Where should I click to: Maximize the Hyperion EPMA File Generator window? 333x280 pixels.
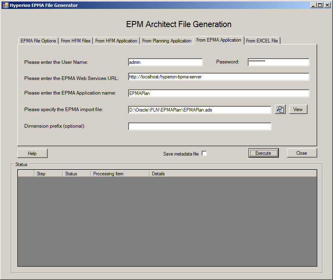pos(320,5)
